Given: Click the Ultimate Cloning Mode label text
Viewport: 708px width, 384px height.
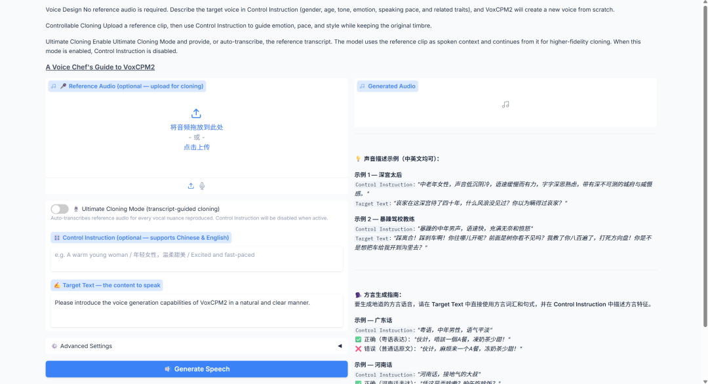Looking at the screenshot, I should [x=150, y=209].
